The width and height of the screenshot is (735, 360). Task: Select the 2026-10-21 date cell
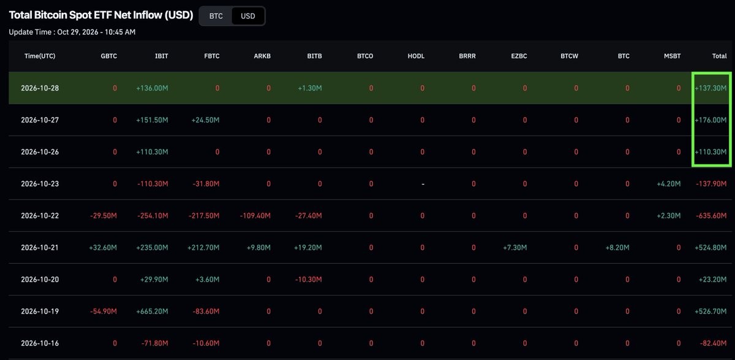pos(40,247)
